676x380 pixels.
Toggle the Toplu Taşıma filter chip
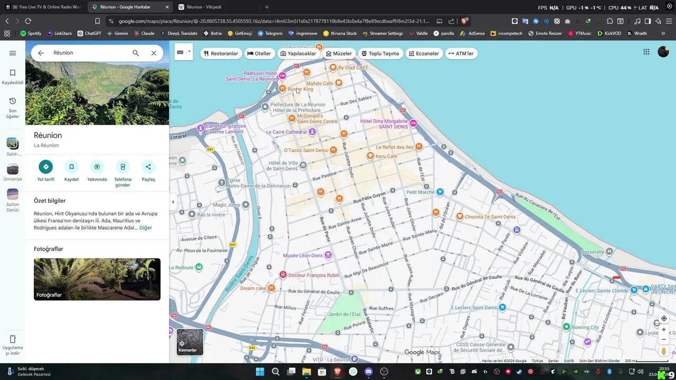coord(380,53)
